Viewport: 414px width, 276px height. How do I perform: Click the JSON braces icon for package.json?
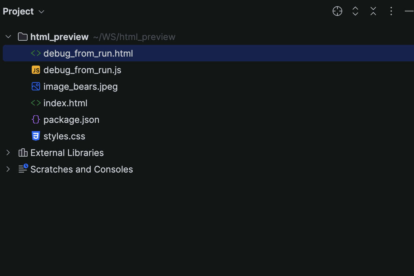pyautogui.click(x=36, y=119)
